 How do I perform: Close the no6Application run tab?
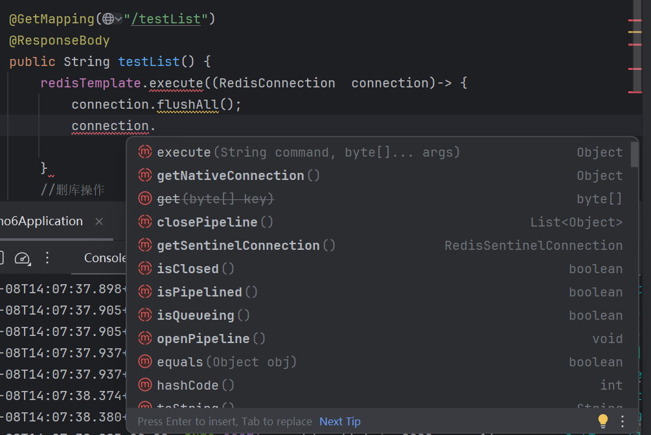click(99, 221)
